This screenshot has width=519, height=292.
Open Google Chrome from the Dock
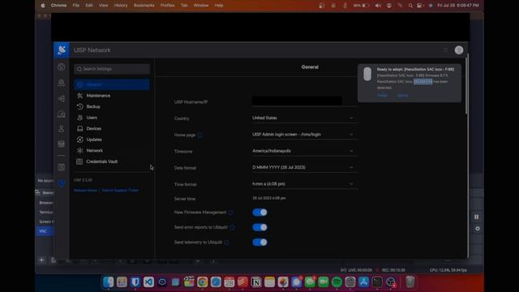tap(202, 281)
